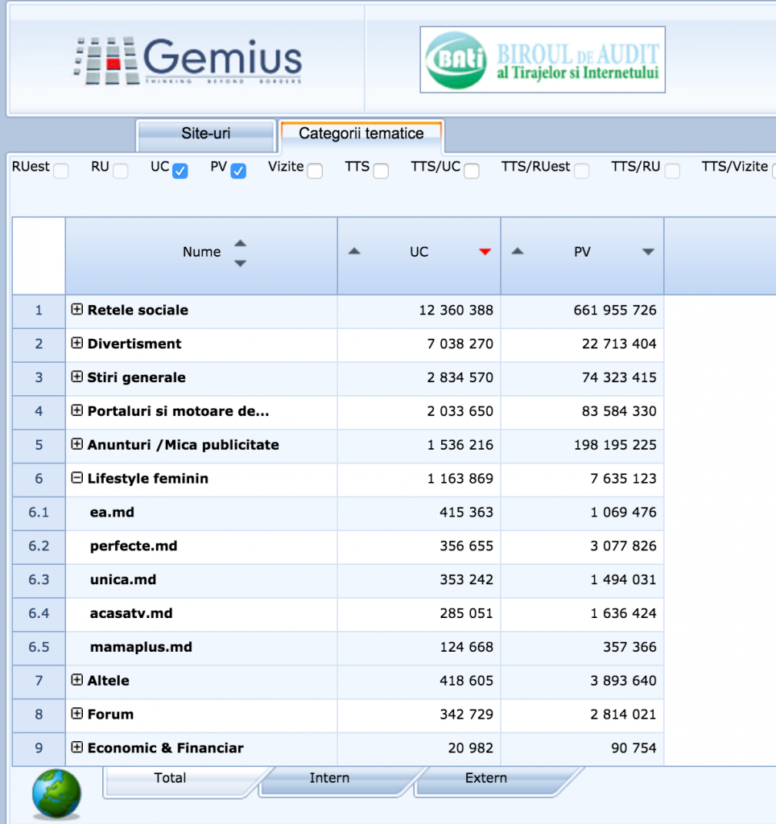Sort UC column ascending with up arrow

(354, 252)
